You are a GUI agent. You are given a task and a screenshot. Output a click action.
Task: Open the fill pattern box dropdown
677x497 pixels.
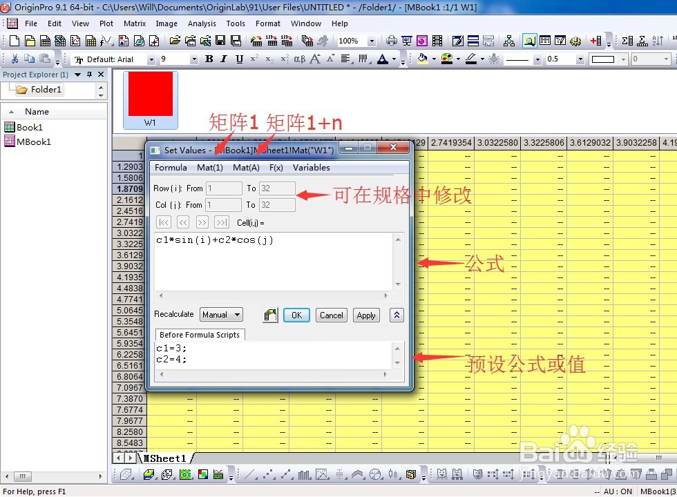[623, 59]
